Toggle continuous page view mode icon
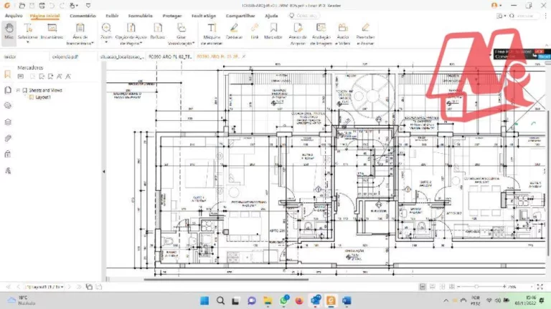 click(x=433, y=287)
